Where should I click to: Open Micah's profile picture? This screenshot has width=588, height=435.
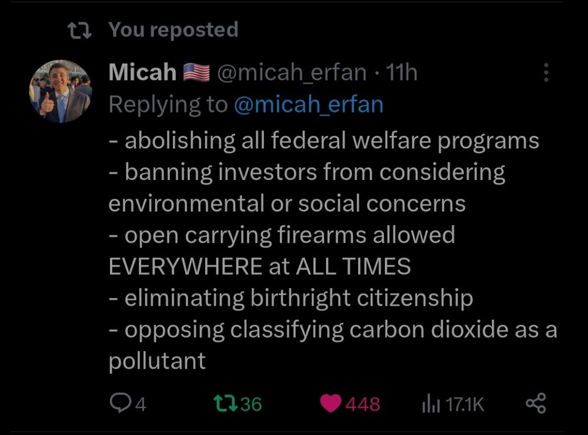click(x=59, y=91)
